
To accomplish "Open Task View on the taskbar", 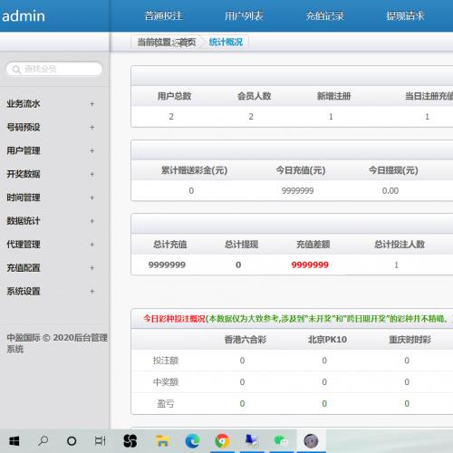I will (101, 441).
